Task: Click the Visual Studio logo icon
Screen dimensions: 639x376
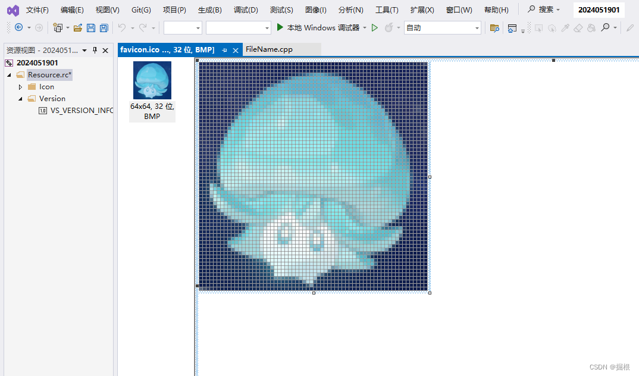Action: click(13, 10)
